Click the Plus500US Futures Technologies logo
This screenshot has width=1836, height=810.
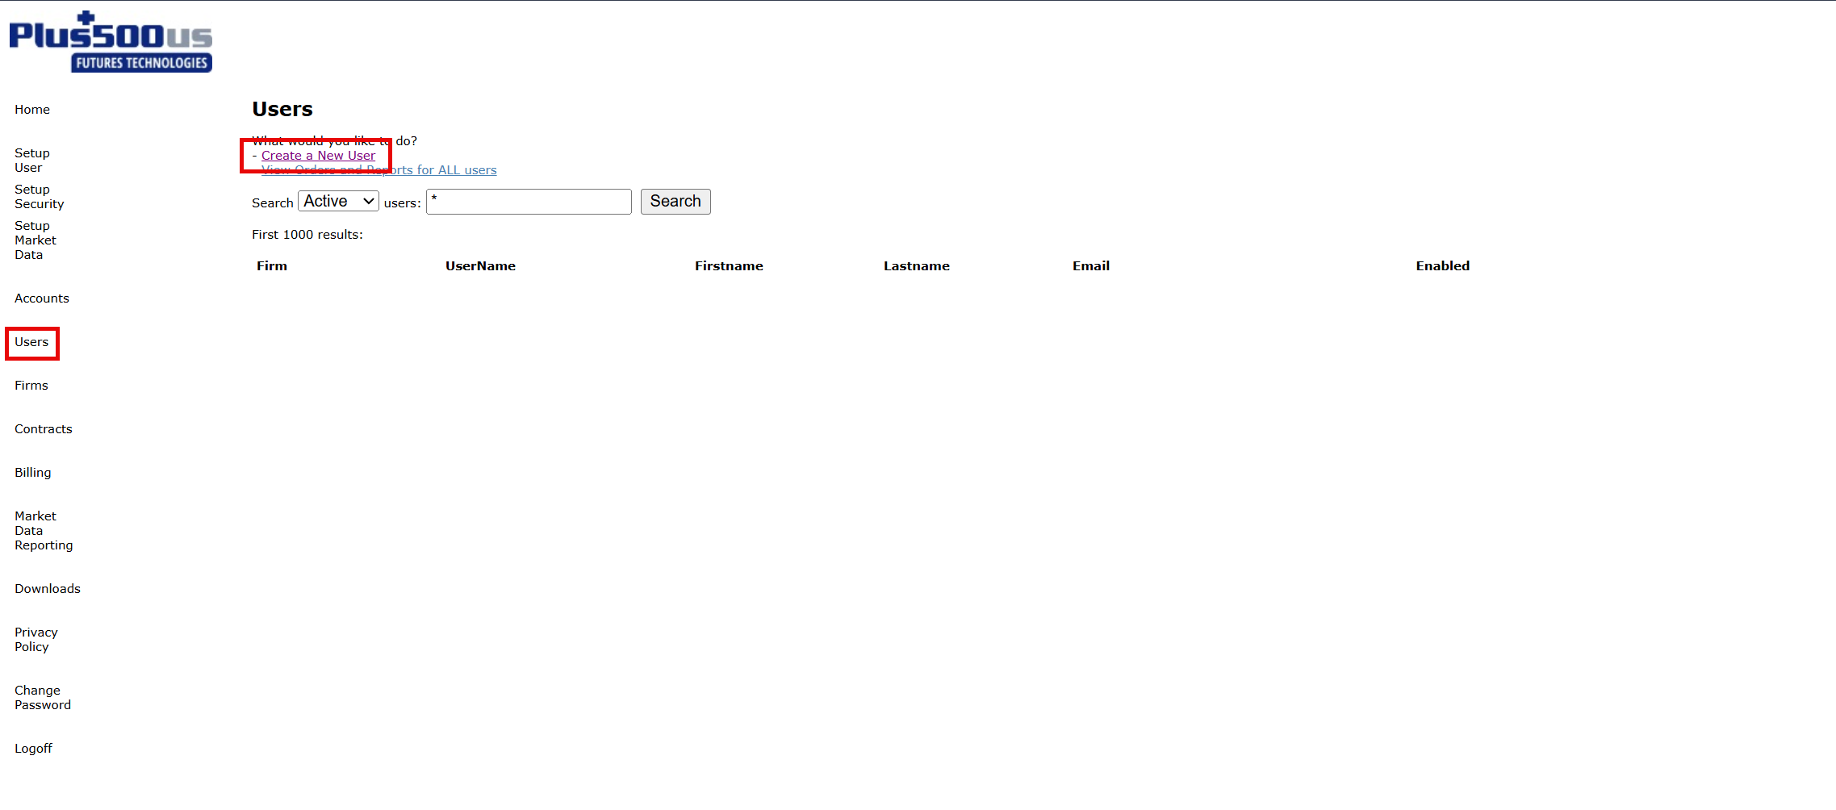(111, 42)
